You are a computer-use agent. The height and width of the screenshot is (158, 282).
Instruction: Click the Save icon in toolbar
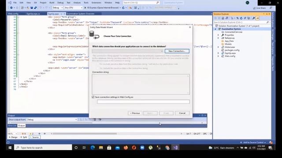tap(32, 8)
